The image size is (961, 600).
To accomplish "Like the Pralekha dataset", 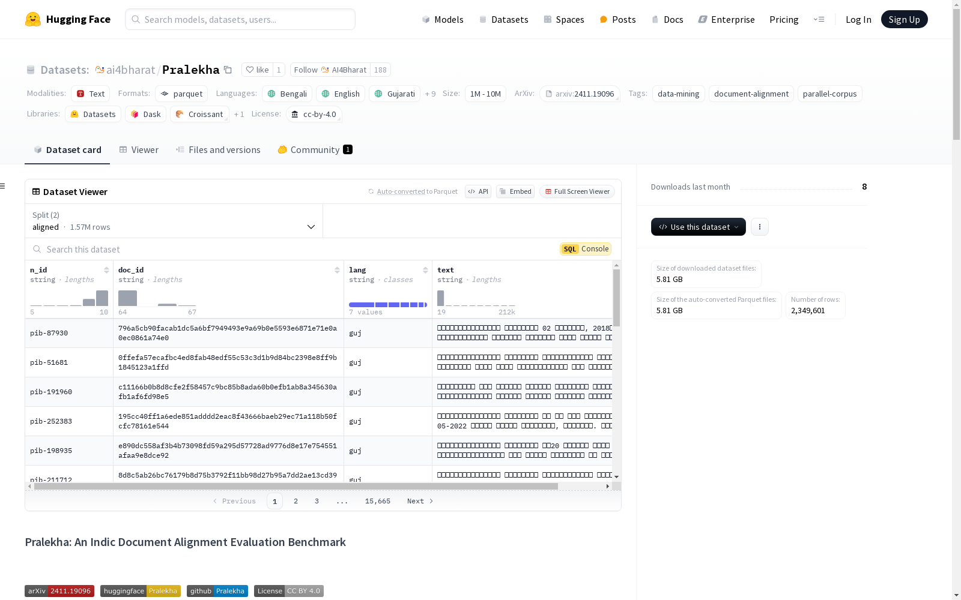I will [258, 70].
